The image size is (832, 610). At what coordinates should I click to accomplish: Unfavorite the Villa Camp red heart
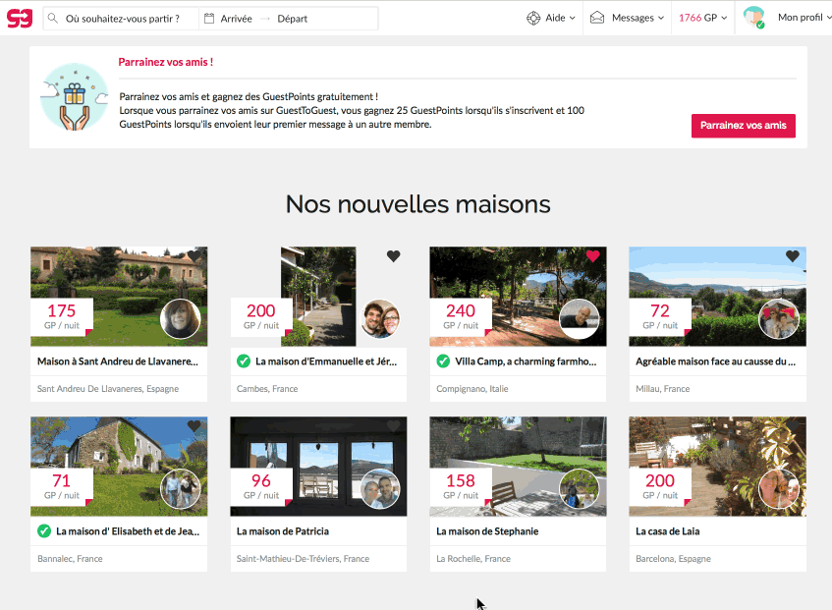pyautogui.click(x=592, y=256)
